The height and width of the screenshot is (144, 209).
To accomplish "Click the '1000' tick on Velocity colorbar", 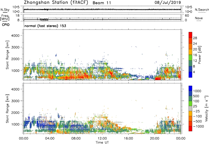I will 197,91.
